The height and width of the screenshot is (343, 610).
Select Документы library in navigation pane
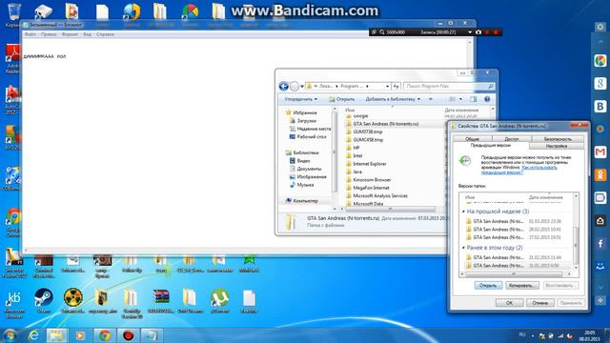tap(305, 169)
